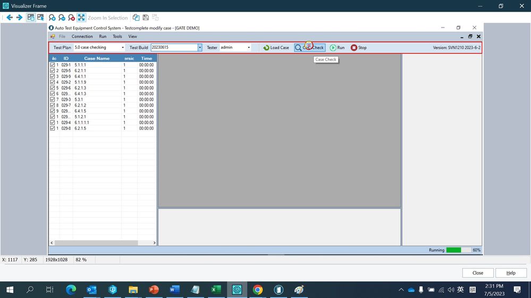
Task: Open the Tester dropdown
Action: pyautogui.click(x=248, y=48)
